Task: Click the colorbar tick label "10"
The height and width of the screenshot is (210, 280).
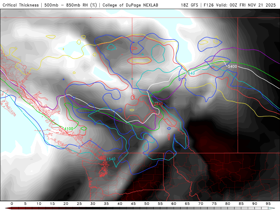Action: 39,204
